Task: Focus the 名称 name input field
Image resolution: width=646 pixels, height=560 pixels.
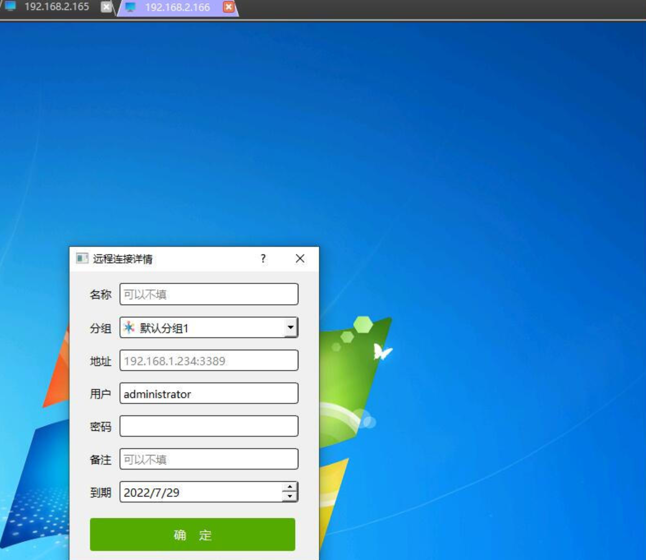Action: tap(209, 294)
